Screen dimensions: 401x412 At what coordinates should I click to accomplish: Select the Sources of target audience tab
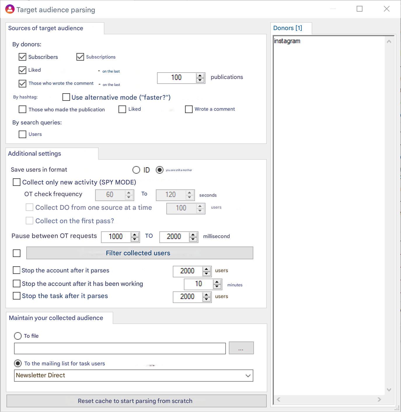pyautogui.click(x=55, y=28)
